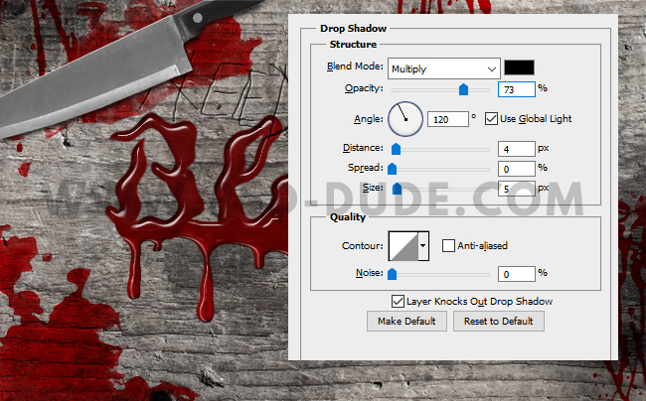
Task: Click the Noise slider handle
Action: [x=393, y=274]
